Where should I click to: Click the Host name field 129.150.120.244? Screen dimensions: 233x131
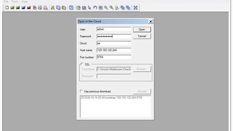pyautogui.click(x=114, y=50)
